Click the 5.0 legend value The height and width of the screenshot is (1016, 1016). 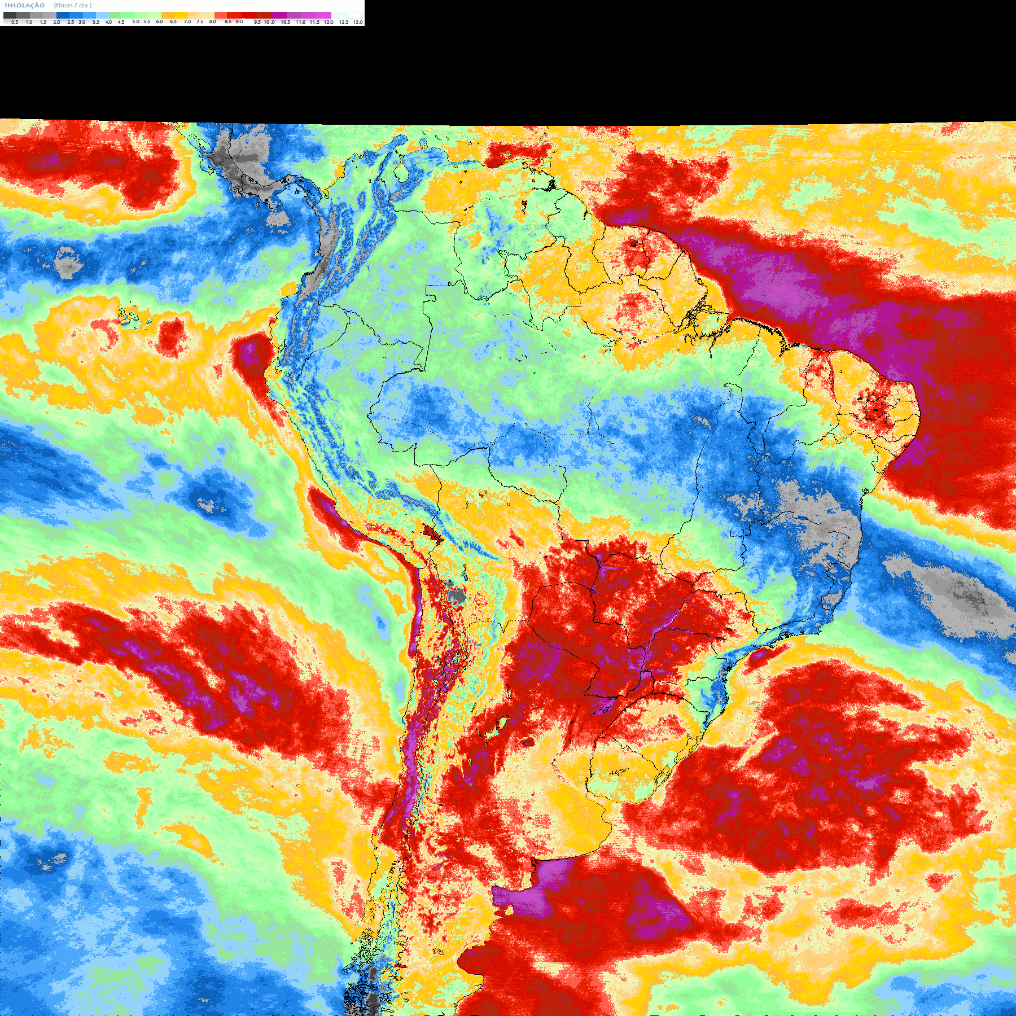click(x=135, y=21)
